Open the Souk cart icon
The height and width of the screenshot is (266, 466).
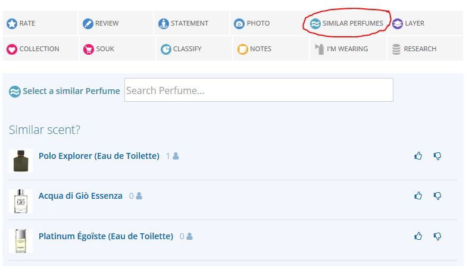coord(89,49)
